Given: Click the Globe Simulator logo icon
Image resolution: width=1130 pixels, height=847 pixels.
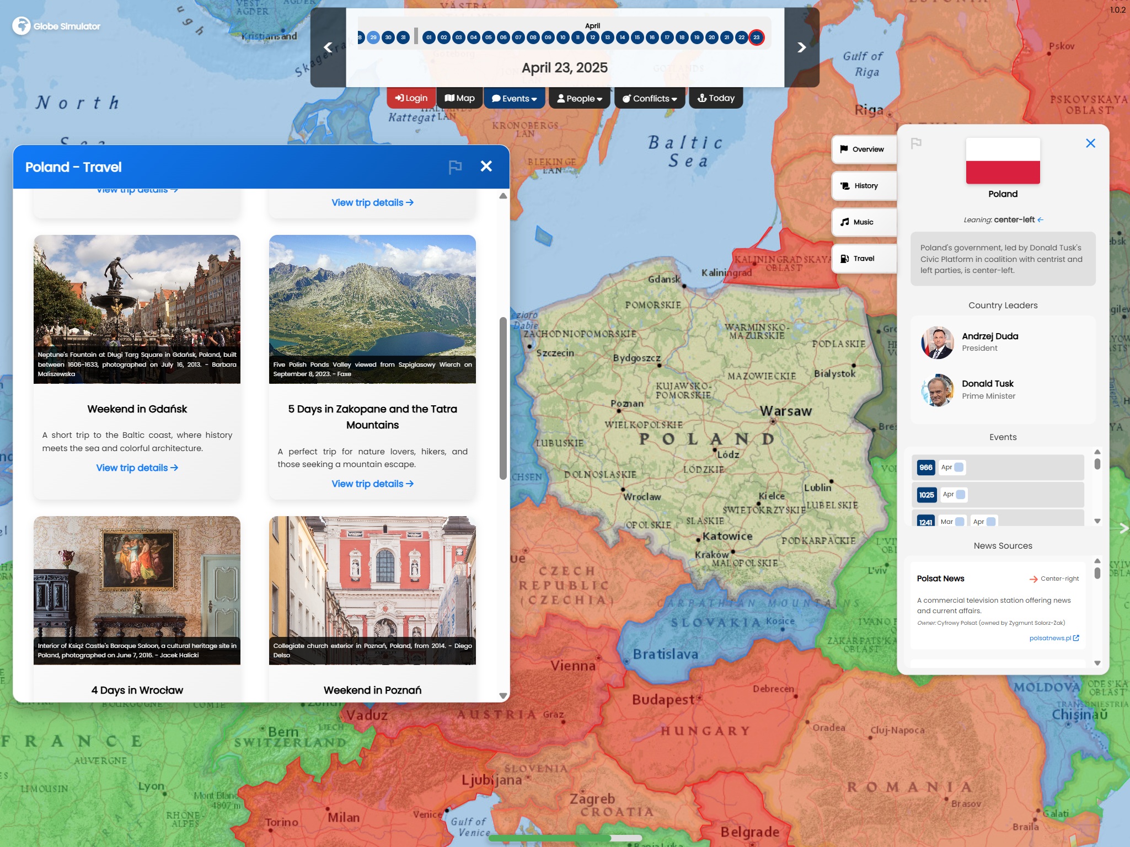Looking at the screenshot, I should (x=21, y=25).
